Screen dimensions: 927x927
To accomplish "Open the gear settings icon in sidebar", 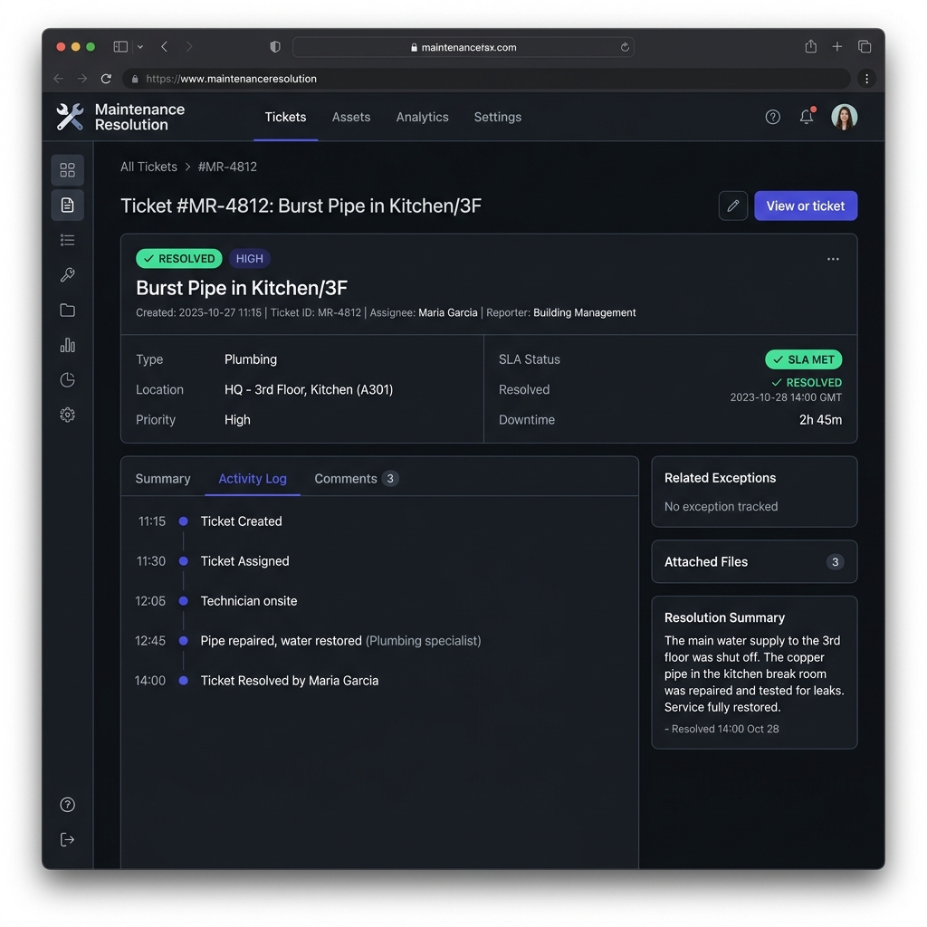I will coord(67,415).
